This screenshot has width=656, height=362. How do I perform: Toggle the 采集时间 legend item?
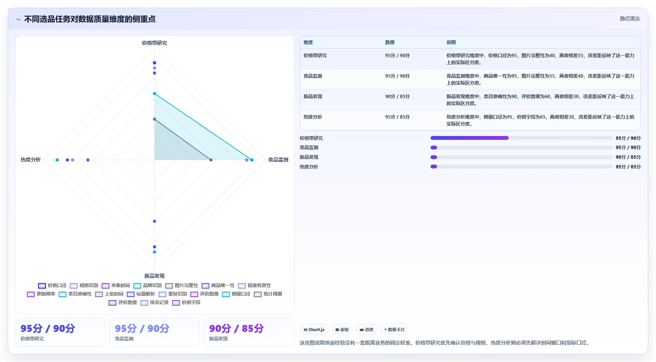pyautogui.click(x=116, y=286)
